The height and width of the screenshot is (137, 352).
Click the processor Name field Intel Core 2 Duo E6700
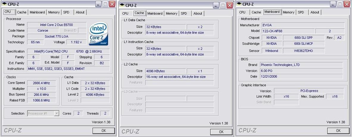click(57, 25)
